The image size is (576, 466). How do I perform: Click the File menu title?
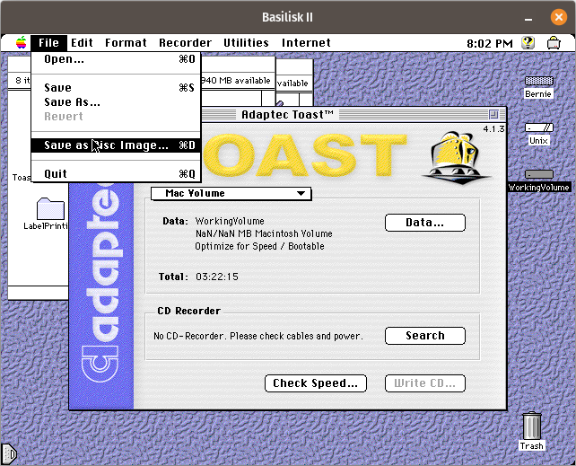coord(48,43)
